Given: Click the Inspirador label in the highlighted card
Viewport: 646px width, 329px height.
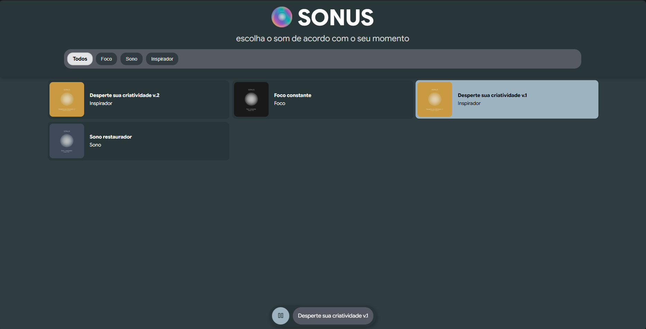Looking at the screenshot, I should pyautogui.click(x=469, y=103).
